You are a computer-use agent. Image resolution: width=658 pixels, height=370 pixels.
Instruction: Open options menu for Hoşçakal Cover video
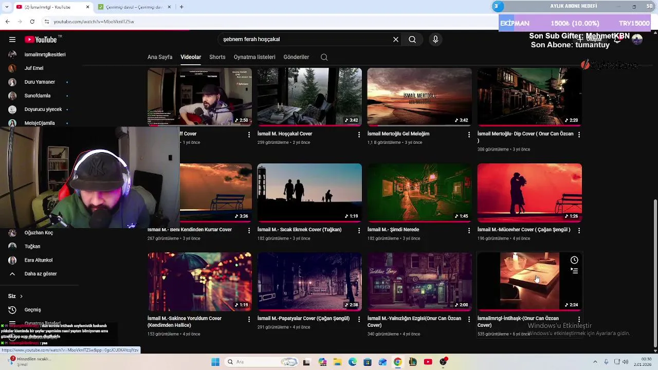(x=359, y=135)
